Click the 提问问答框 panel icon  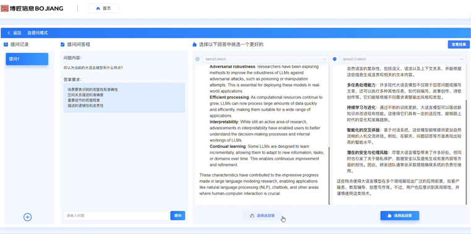coord(62,45)
